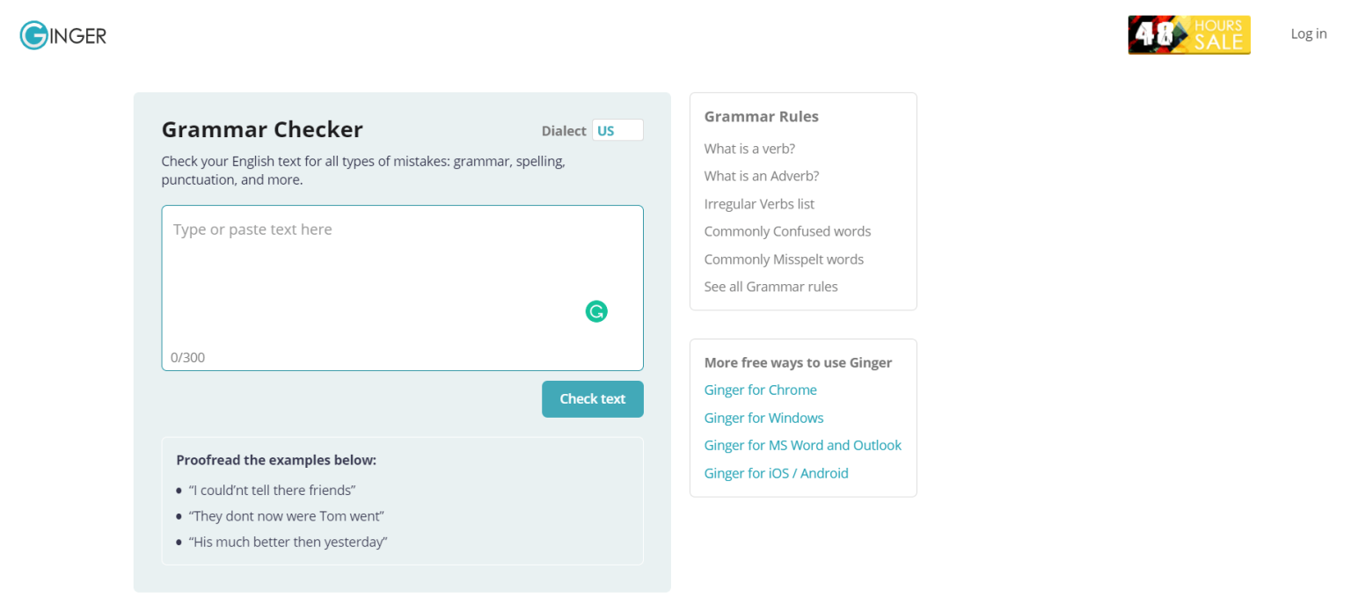This screenshot has width=1351, height=605.
Task: Open the Commonly Confused words page
Action: tap(787, 231)
